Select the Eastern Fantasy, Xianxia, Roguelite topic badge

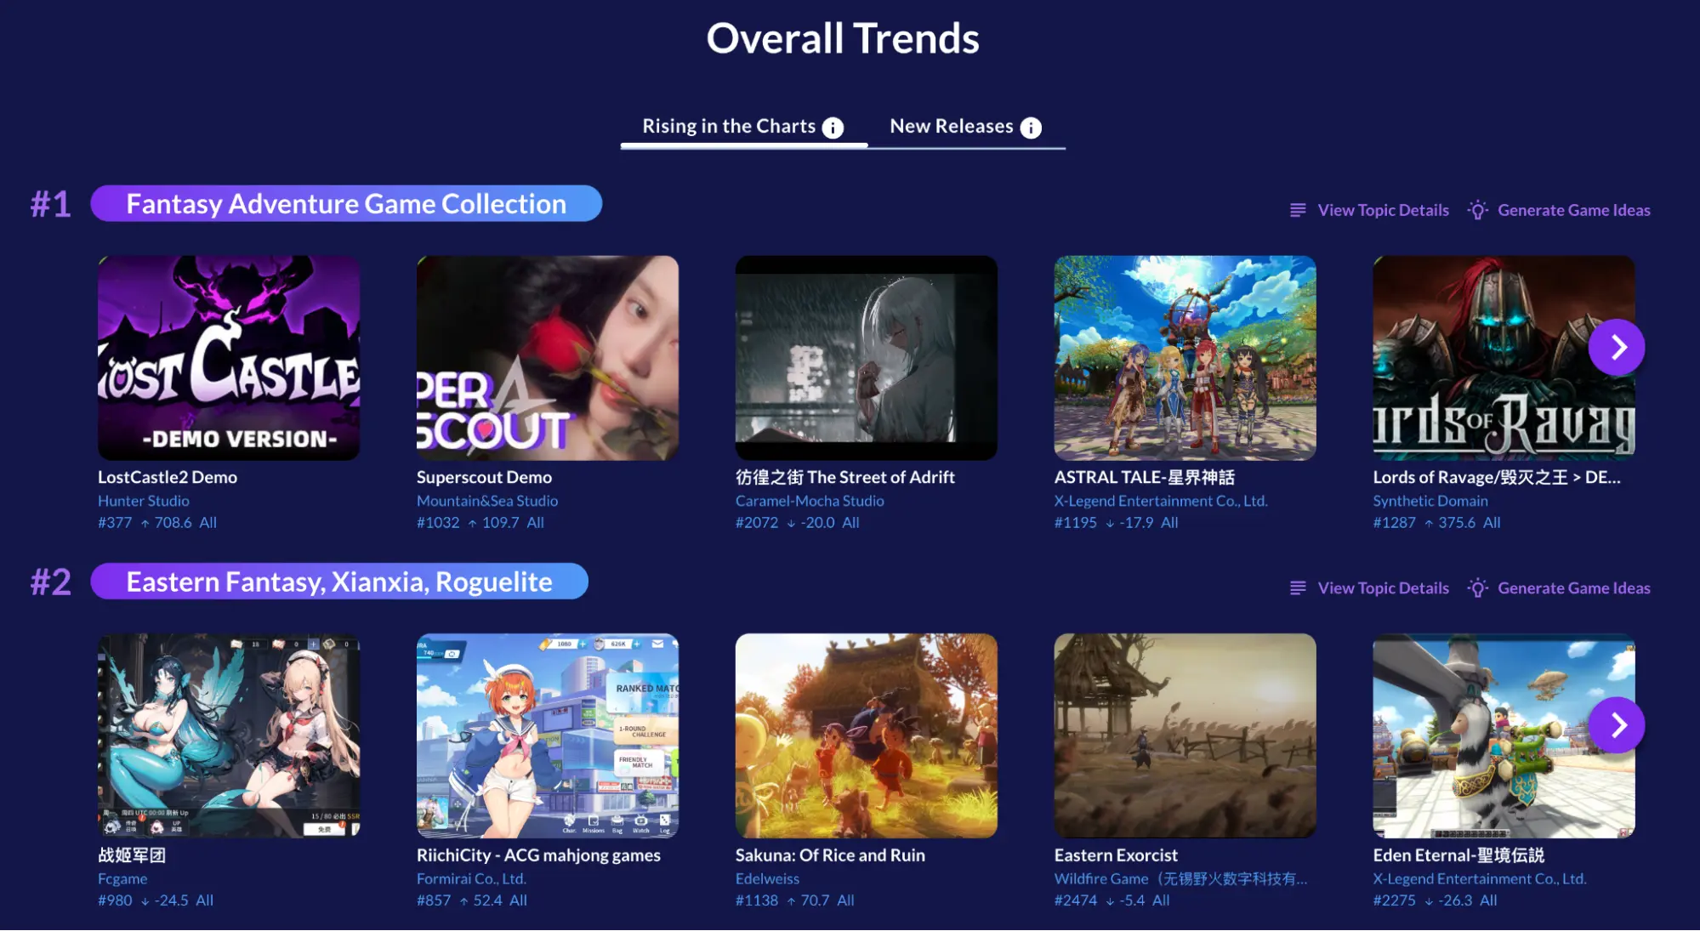point(339,582)
